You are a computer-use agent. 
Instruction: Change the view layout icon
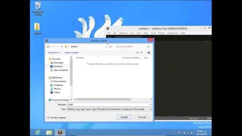tap(138, 53)
